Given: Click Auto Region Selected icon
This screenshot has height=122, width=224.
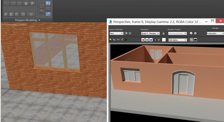Looking at the screenshot, I should point(130,33).
